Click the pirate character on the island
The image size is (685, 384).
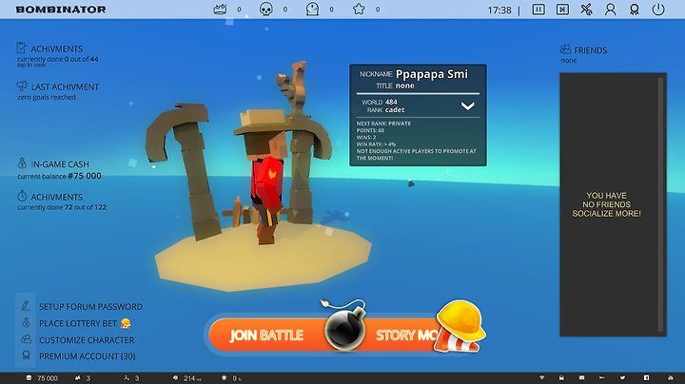point(263,175)
